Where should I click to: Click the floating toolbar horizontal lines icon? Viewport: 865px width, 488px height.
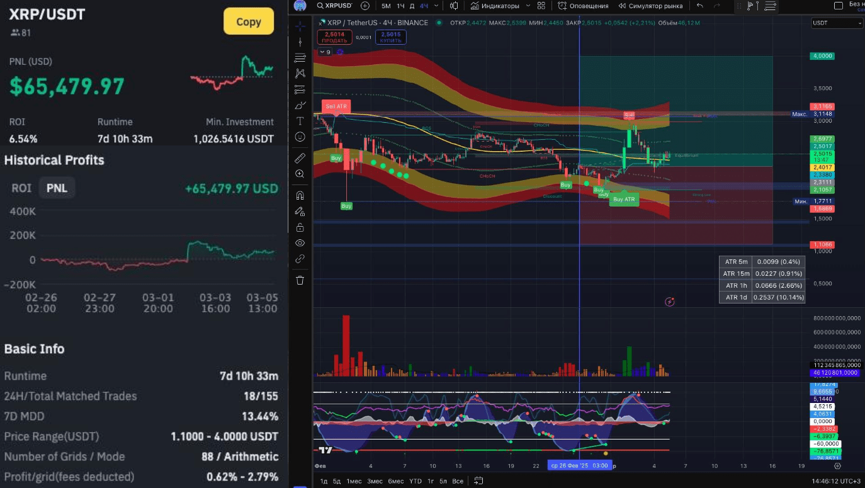[x=769, y=6]
